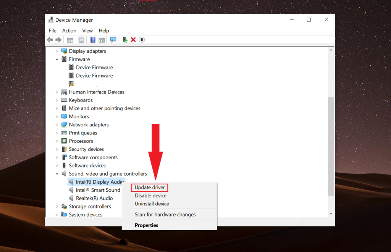
Task: Collapse Sound, video and game controllers
Action: pyautogui.click(x=57, y=173)
